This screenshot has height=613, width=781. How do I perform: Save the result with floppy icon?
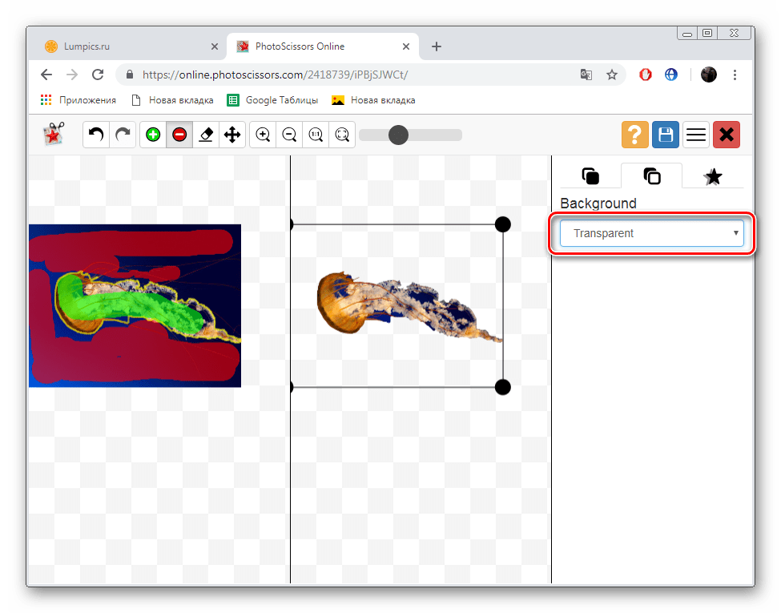(665, 135)
